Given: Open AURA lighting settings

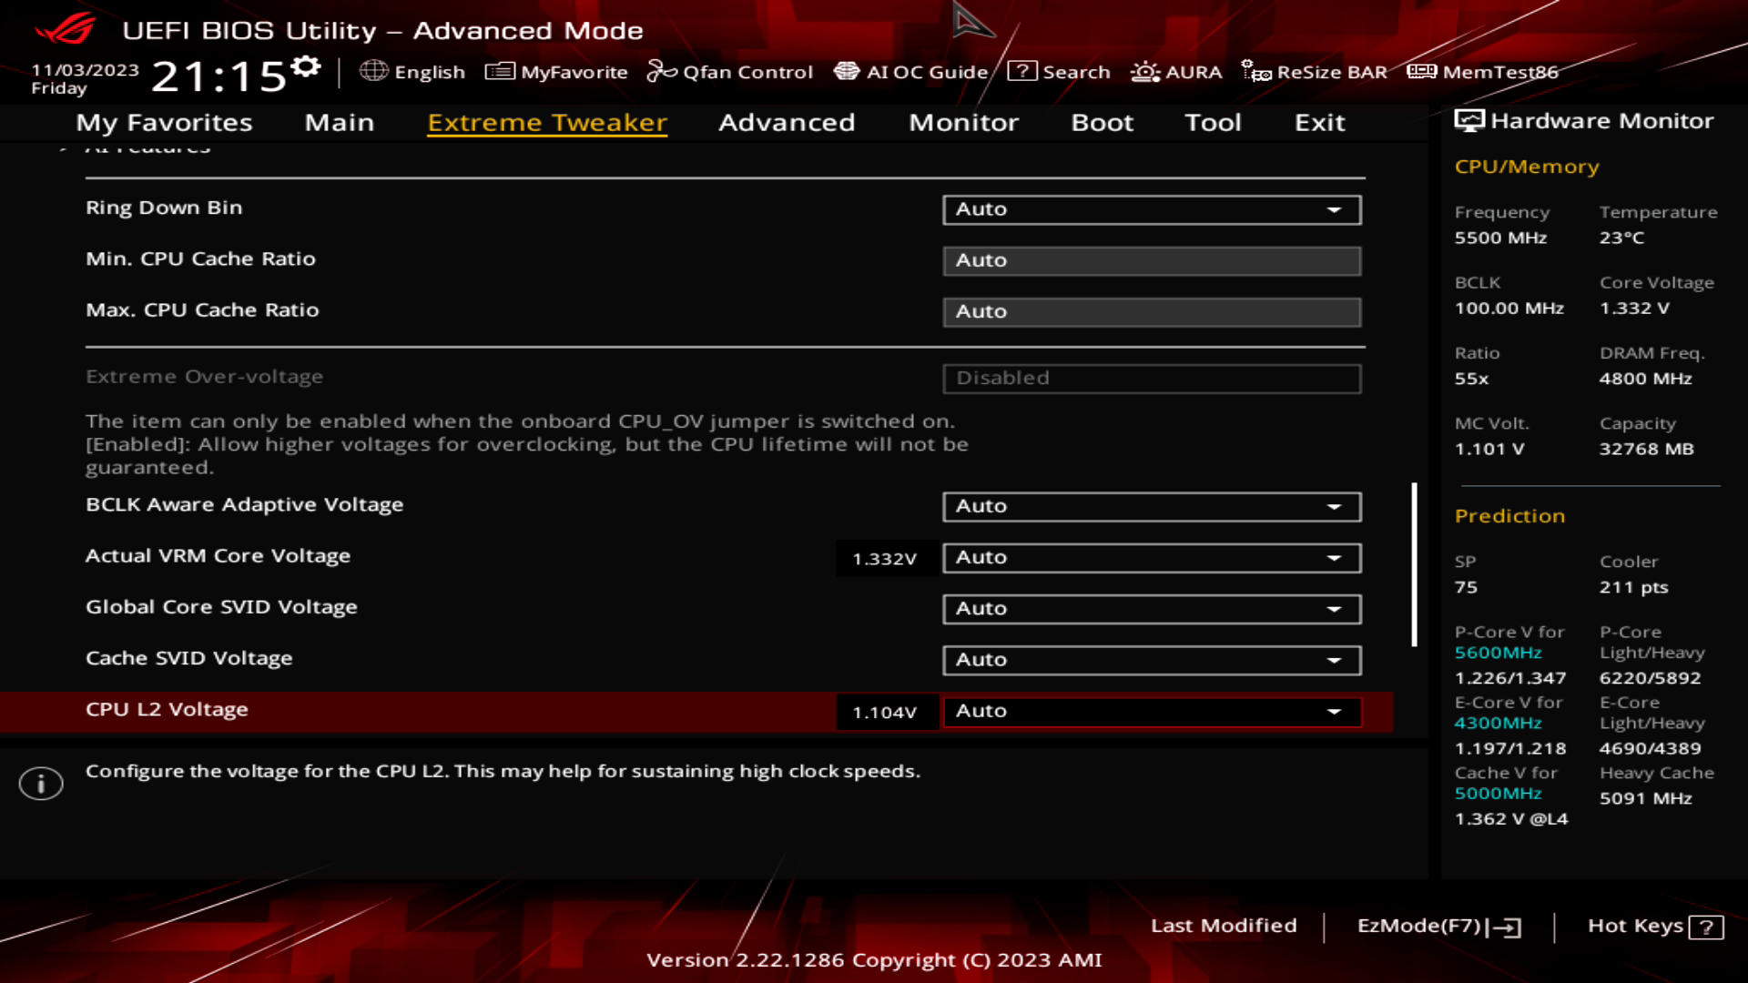Looking at the screenshot, I should tap(1176, 72).
